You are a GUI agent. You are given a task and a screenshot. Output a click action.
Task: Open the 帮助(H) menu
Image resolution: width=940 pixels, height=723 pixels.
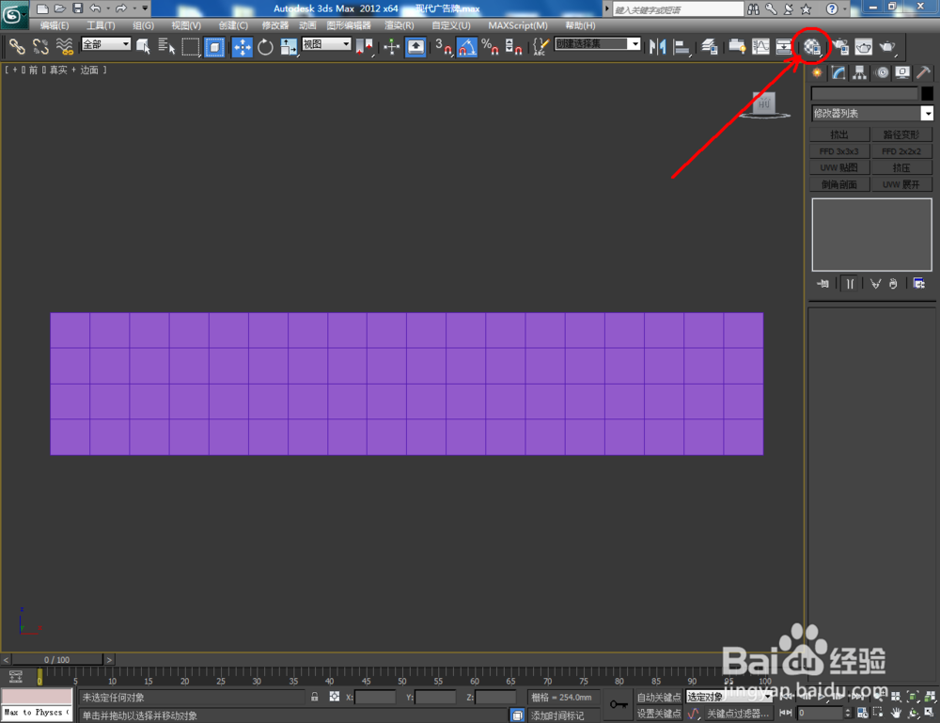tap(580, 25)
